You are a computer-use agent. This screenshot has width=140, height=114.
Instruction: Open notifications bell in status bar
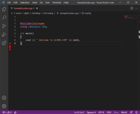pyautogui.click(x=136, y=112)
